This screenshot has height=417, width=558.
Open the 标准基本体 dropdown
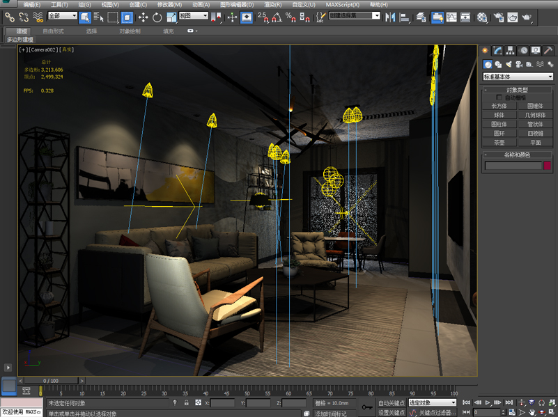point(518,77)
